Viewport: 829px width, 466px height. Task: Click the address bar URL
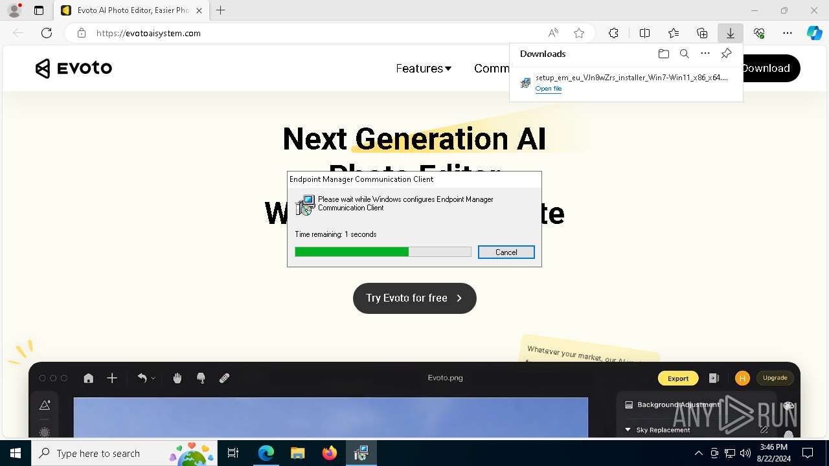[x=148, y=33]
